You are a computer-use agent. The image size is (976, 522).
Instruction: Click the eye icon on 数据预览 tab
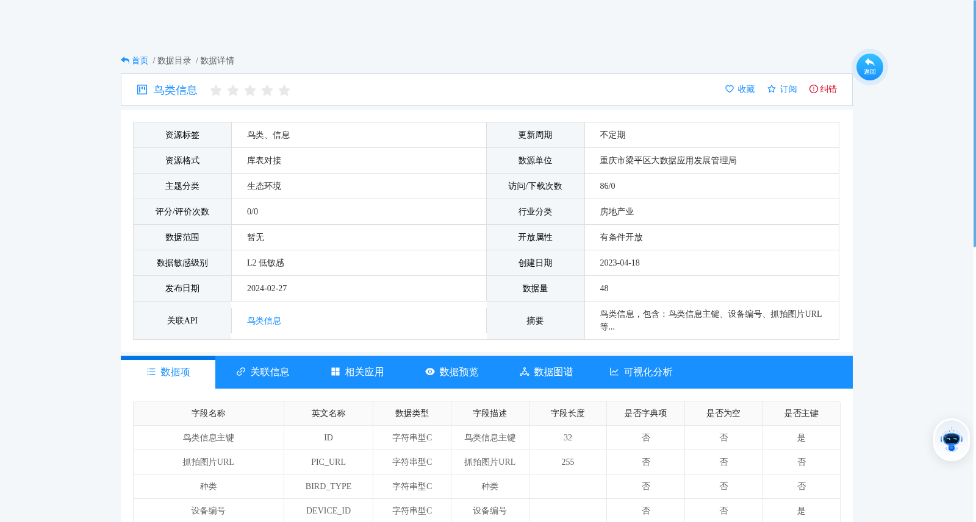click(x=430, y=372)
